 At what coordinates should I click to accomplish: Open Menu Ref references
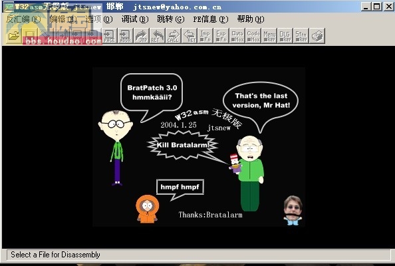point(269,36)
